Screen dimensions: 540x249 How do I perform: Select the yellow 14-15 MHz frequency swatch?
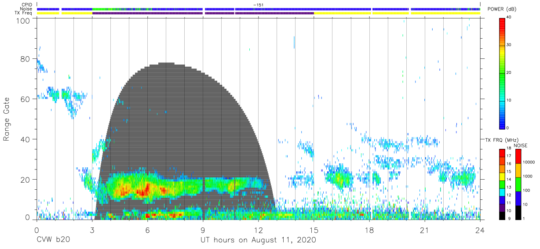[x=503, y=177]
